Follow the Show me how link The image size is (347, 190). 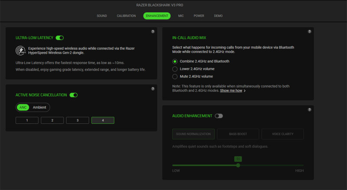point(231,90)
